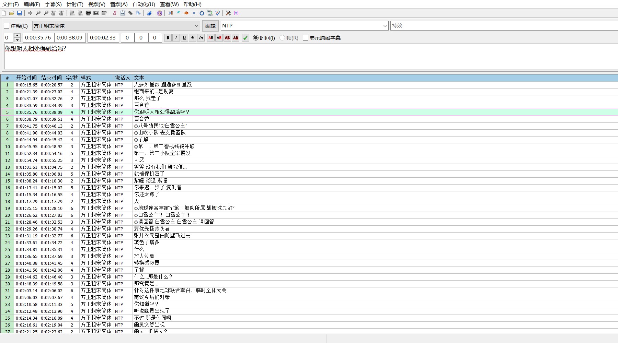Launch ASSDraw anime-face icon

coord(160,13)
